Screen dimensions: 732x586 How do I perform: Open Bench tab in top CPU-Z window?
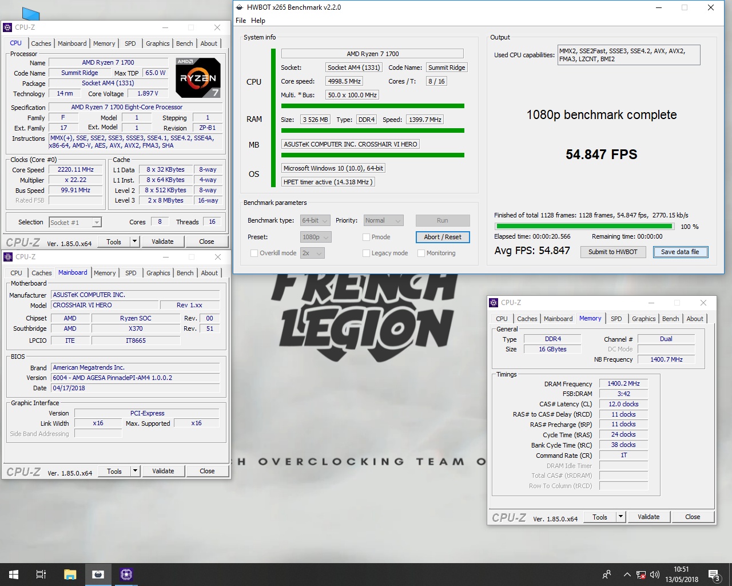185,43
